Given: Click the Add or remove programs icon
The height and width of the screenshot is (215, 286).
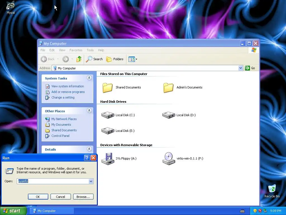Looking at the screenshot, I should click(x=47, y=92).
